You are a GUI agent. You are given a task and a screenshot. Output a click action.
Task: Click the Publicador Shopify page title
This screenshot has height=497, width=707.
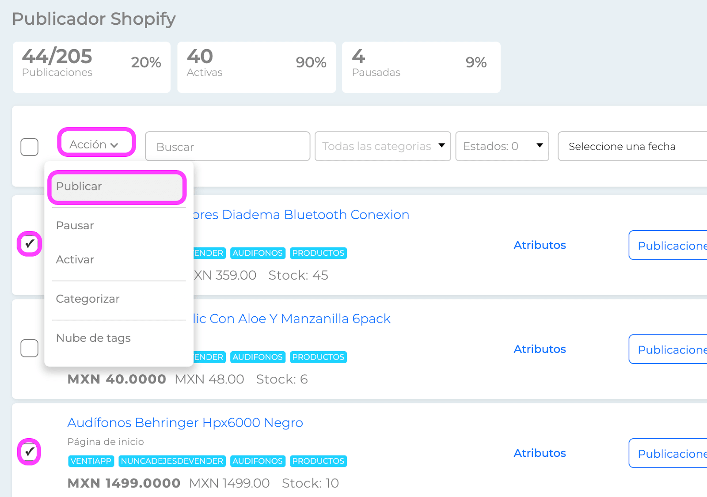coord(94,19)
